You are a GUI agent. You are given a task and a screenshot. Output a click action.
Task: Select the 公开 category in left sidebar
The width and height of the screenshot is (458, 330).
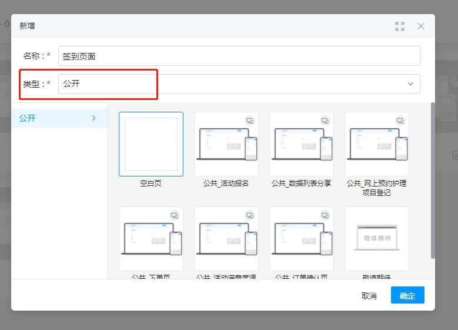pos(59,118)
